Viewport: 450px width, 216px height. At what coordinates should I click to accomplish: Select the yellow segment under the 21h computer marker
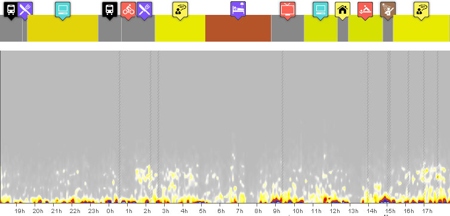[63, 29]
